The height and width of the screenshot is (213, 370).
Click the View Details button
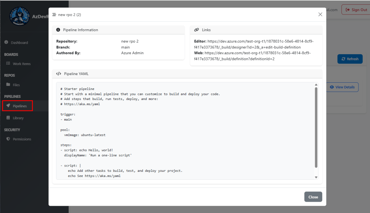(x=343, y=87)
